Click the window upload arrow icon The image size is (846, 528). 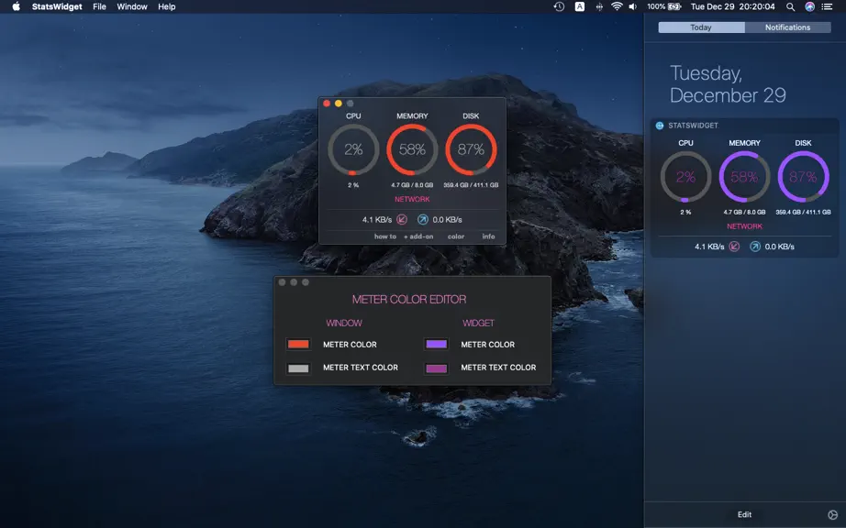(x=423, y=219)
